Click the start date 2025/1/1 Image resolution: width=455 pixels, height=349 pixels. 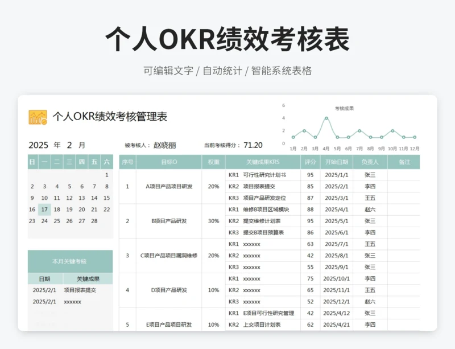point(337,175)
